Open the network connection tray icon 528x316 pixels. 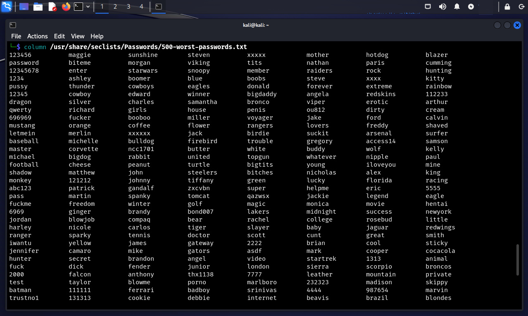point(428,7)
